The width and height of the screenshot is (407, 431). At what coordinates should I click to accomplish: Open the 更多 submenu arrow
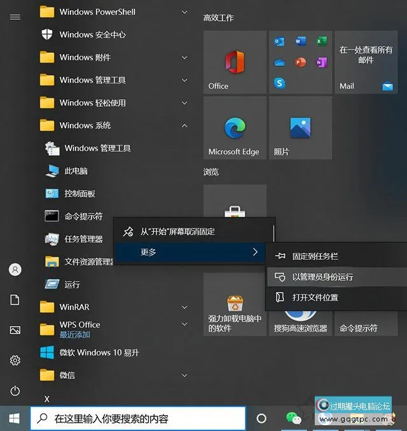pyautogui.click(x=255, y=252)
